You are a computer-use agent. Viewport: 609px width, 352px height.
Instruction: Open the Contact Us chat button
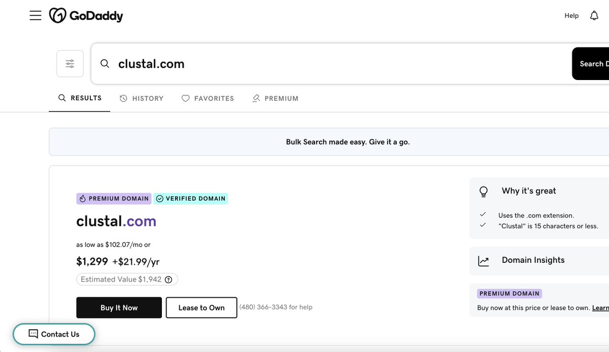pos(54,334)
